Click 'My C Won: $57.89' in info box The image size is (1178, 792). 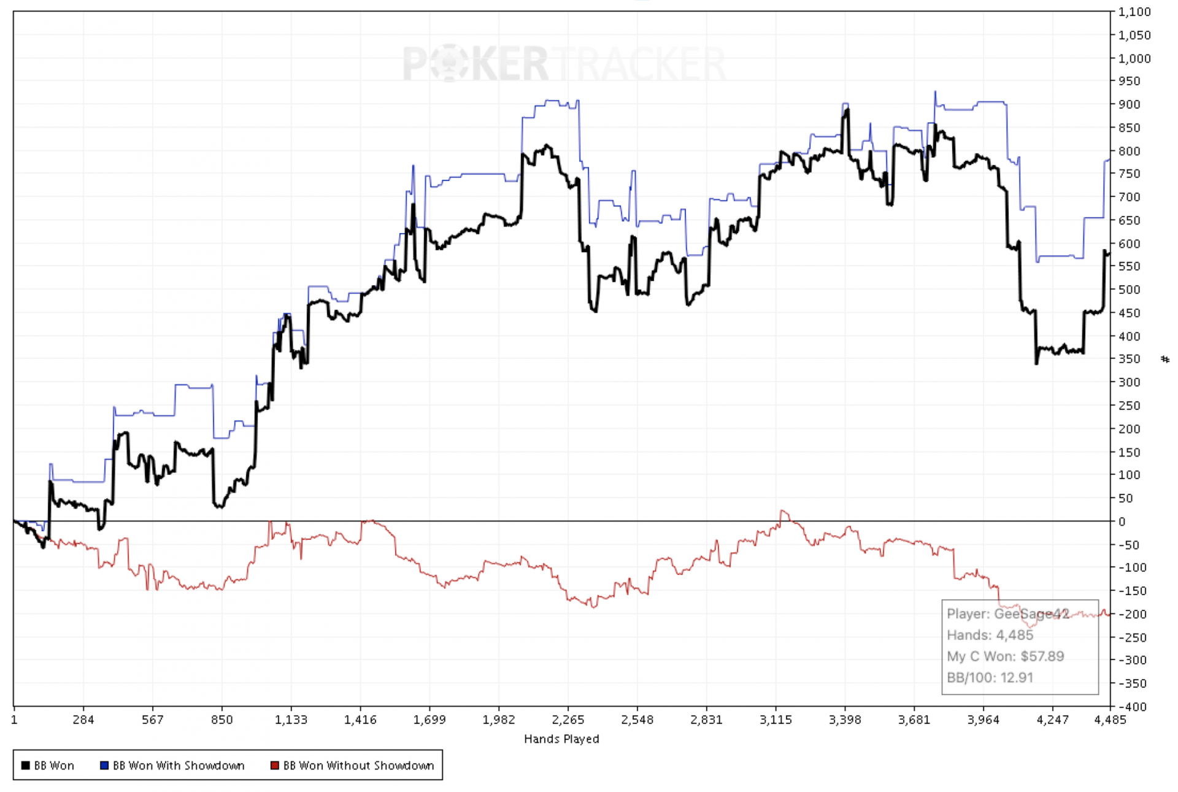pos(1005,656)
